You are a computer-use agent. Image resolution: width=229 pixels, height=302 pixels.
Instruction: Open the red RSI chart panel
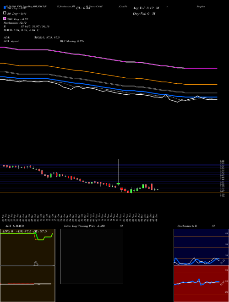coord(201,284)
